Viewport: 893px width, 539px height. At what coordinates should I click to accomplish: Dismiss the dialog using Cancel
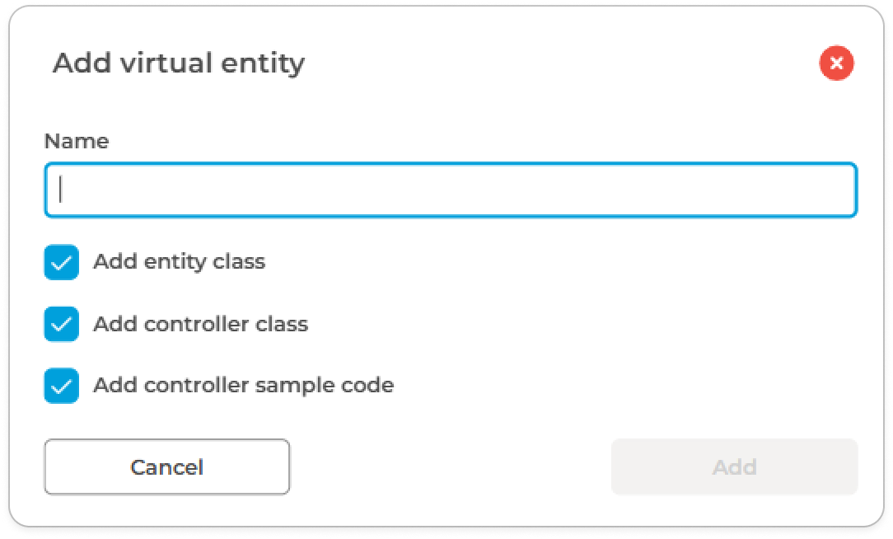point(166,467)
